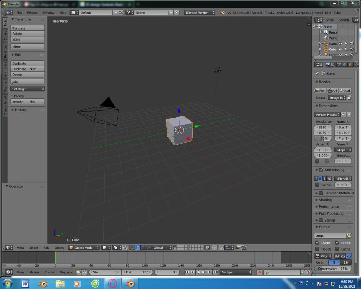
Task: Toggle the Overwrite checkbox
Action: pos(317,243)
